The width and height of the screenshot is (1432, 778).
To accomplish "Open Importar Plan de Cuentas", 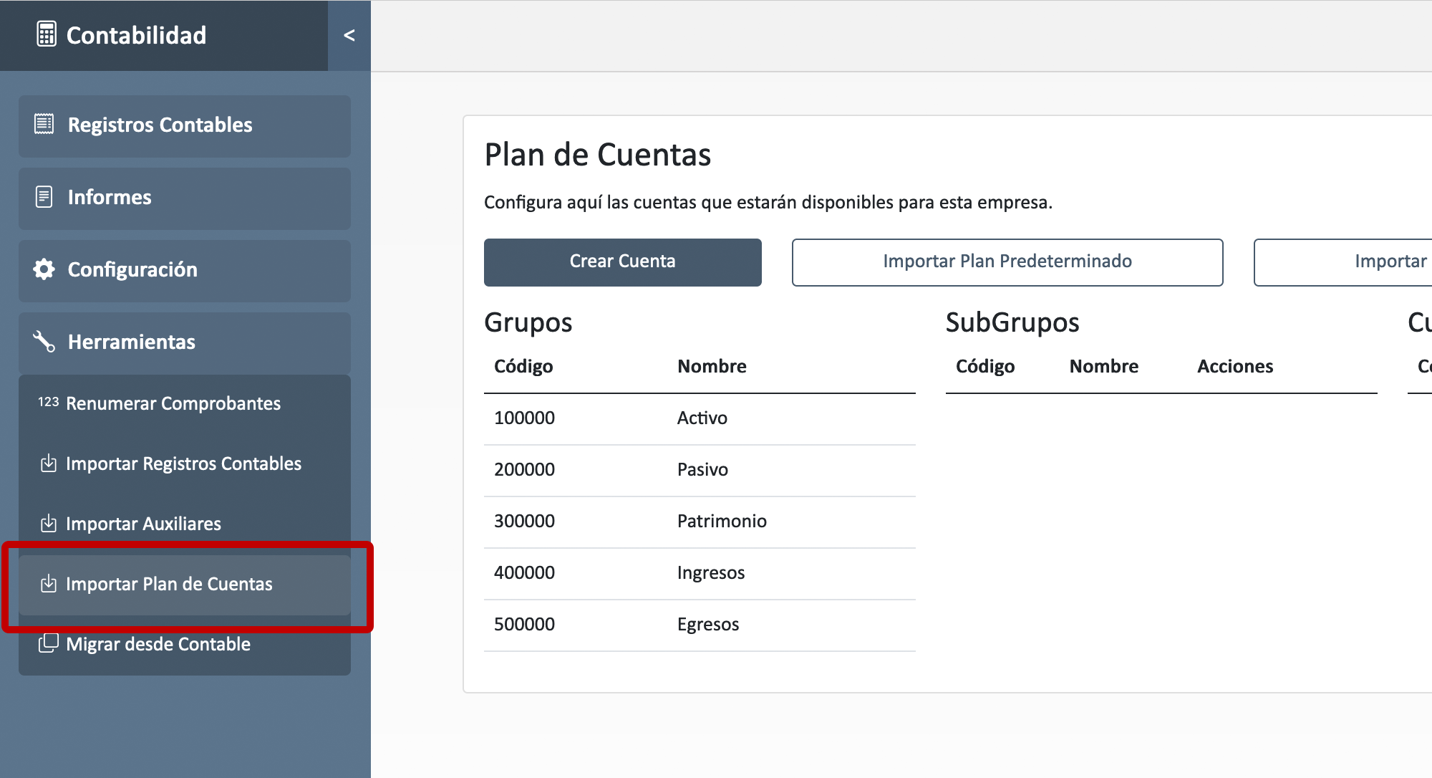I will [x=169, y=584].
